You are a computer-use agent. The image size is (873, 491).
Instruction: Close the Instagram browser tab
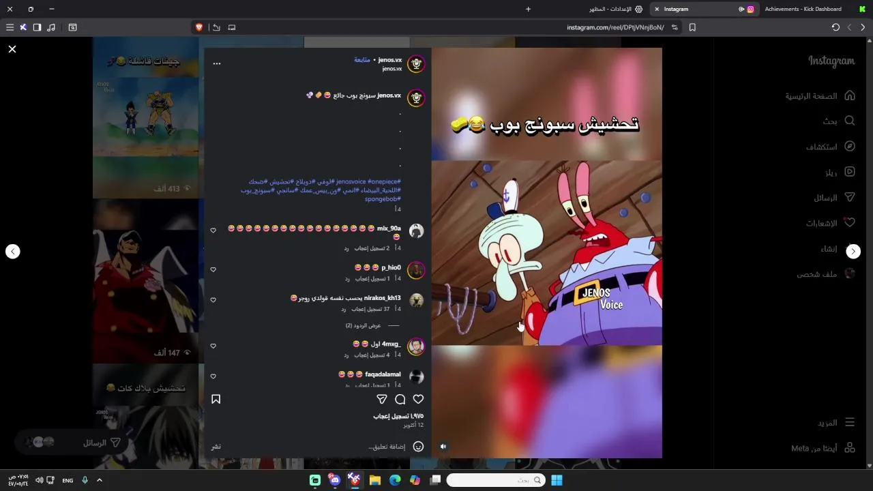tap(657, 9)
